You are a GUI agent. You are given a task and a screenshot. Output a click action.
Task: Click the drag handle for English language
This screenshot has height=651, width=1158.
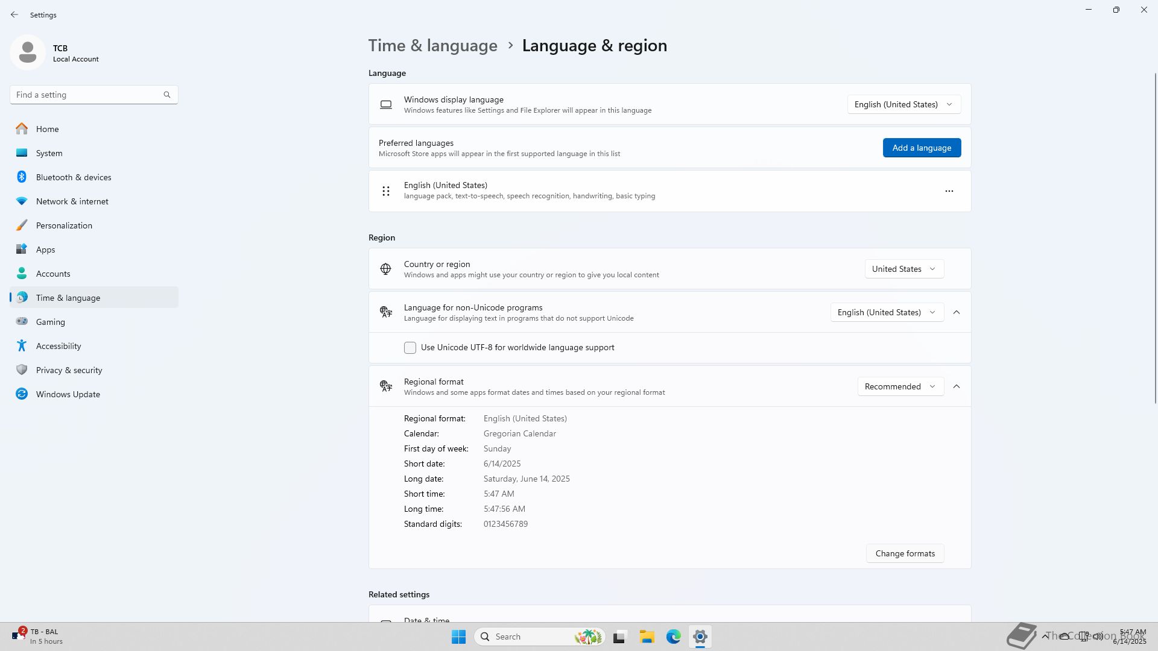click(386, 191)
